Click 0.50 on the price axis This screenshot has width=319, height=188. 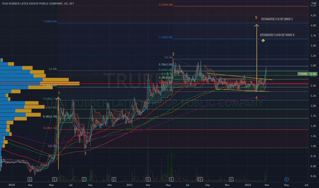tap(313, 166)
